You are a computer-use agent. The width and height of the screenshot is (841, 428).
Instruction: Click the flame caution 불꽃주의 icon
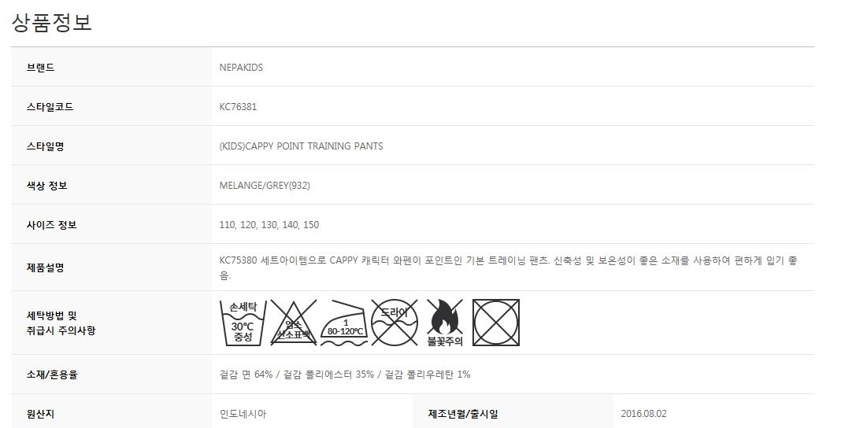coord(445,323)
